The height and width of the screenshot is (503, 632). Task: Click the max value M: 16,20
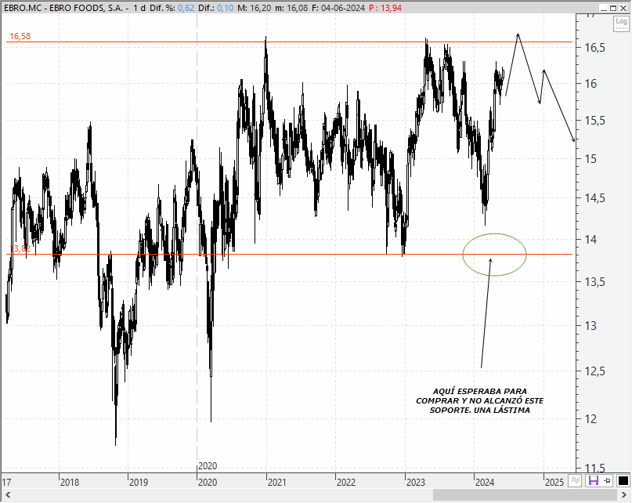(x=254, y=8)
